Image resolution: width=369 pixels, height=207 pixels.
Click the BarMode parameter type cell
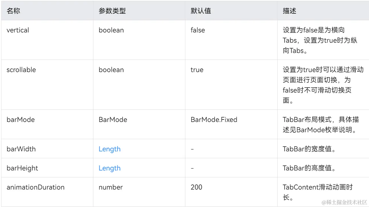113,119
